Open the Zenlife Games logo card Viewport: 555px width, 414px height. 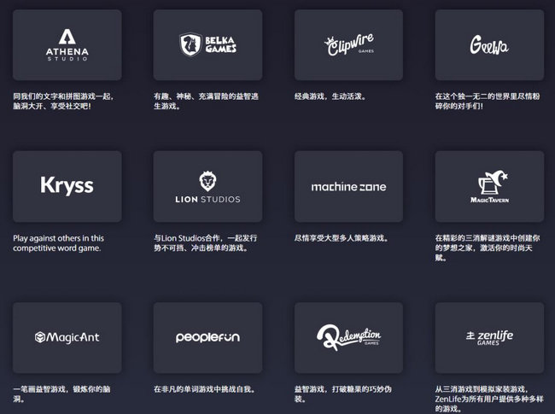pyautogui.click(x=489, y=337)
